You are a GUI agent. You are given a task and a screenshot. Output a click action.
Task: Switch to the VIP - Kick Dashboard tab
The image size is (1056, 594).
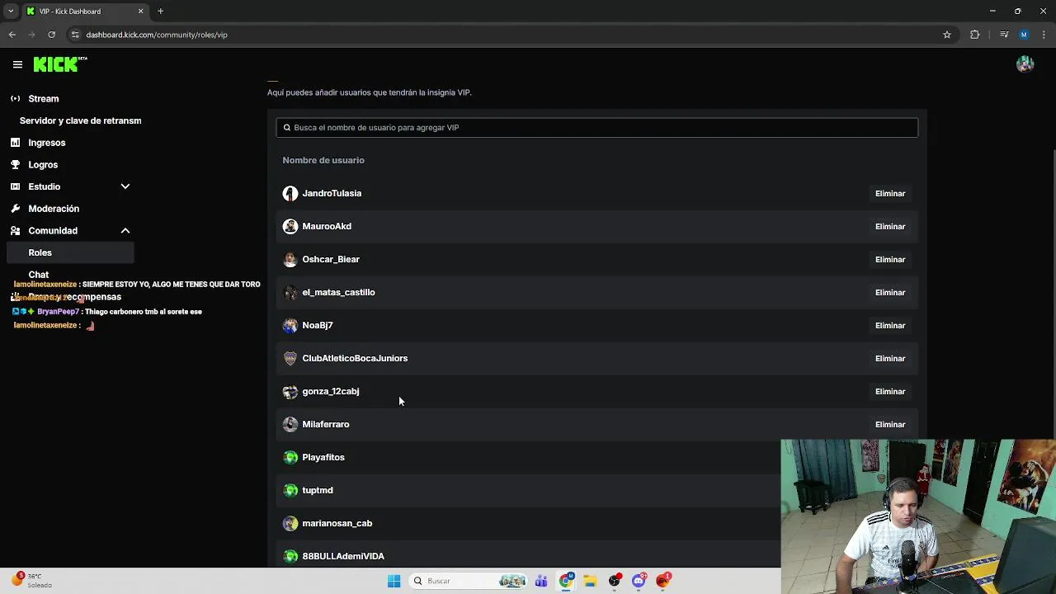[85, 12]
